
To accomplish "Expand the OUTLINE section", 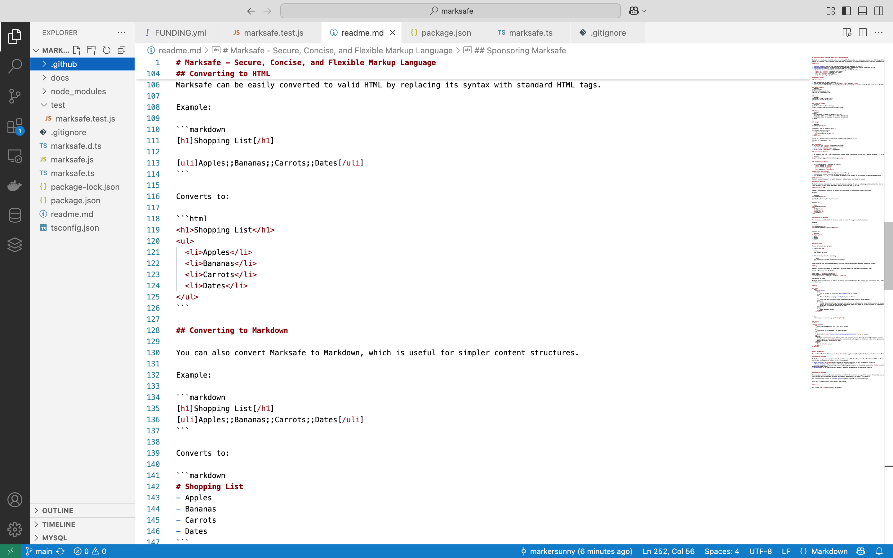I will point(58,510).
